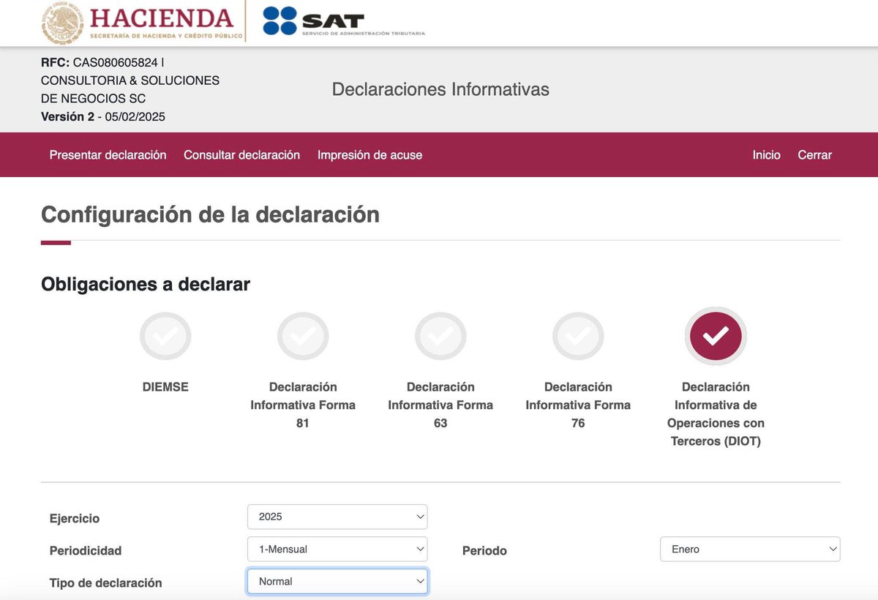Image resolution: width=878 pixels, height=600 pixels.
Task: Click the Periodicidad field label
Action: tap(86, 551)
